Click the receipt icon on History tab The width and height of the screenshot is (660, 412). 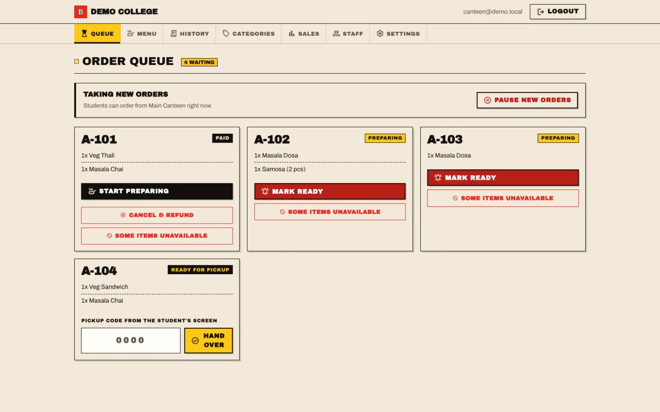click(x=174, y=33)
